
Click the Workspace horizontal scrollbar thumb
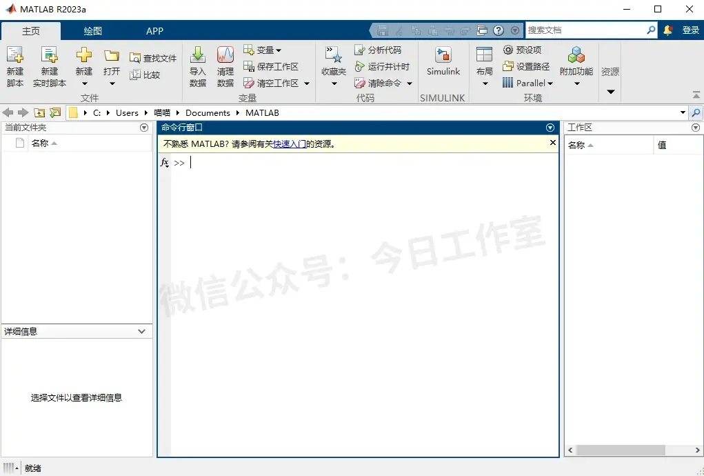tap(621, 450)
